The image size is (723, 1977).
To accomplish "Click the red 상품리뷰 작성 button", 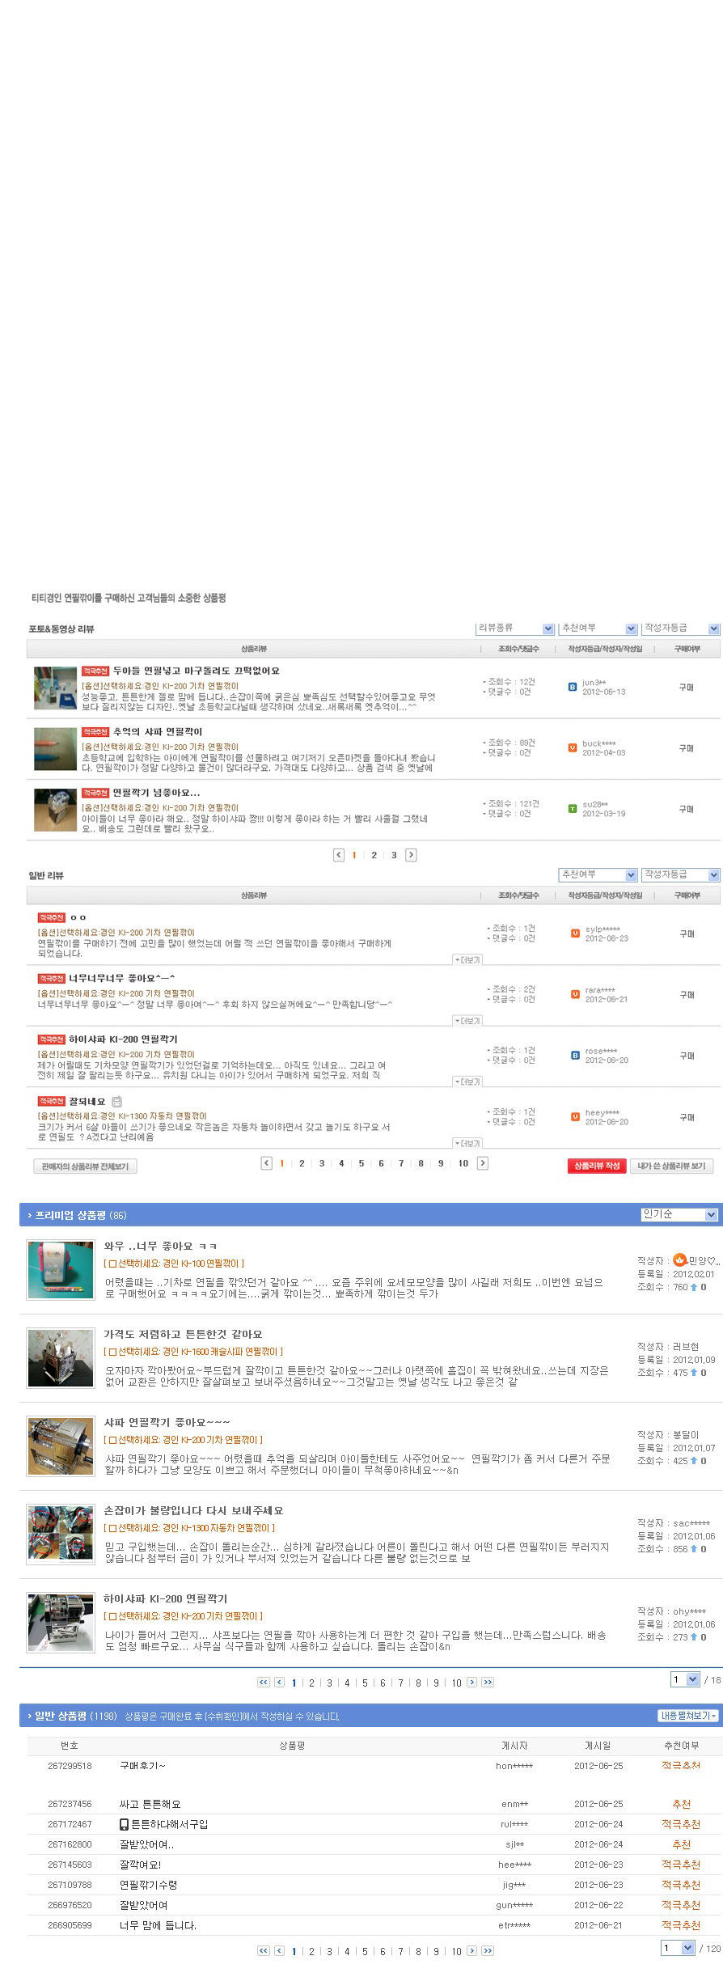I will coord(597,1166).
